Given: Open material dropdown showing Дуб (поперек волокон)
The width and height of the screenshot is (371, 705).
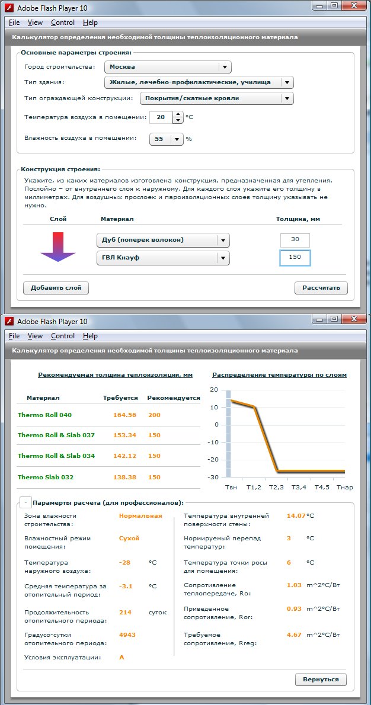Looking at the screenshot, I should pyautogui.click(x=163, y=240).
